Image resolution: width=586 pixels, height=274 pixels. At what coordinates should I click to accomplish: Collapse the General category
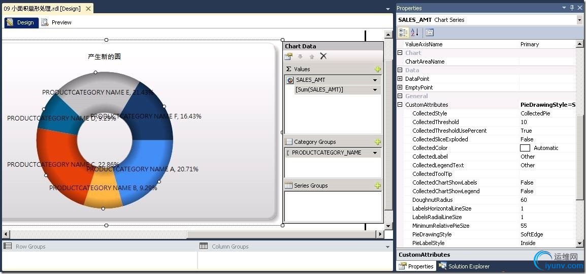coord(400,96)
